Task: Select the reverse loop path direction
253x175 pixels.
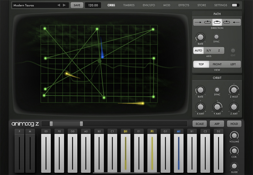Action: click(x=226, y=22)
